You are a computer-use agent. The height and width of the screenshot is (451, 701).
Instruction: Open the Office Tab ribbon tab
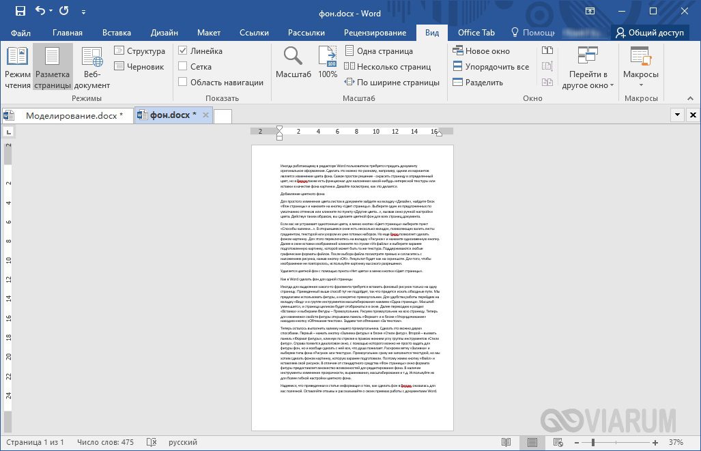[x=476, y=33]
